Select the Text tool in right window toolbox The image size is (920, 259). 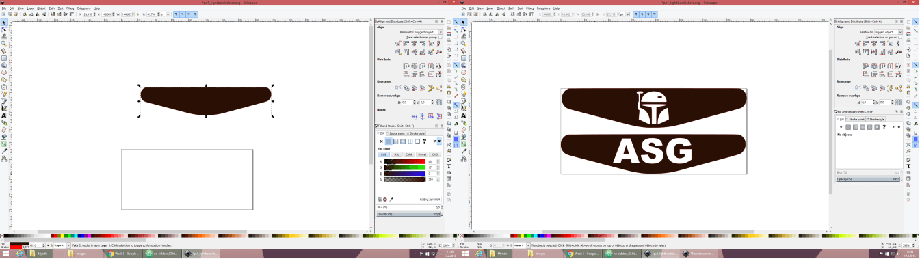click(x=464, y=115)
